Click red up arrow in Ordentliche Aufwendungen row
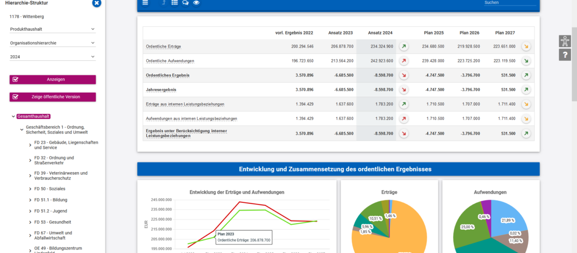The image size is (577, 253). 404,61
